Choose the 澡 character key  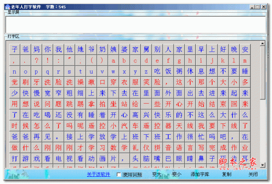pyautogui.click(x=81, y=82)
